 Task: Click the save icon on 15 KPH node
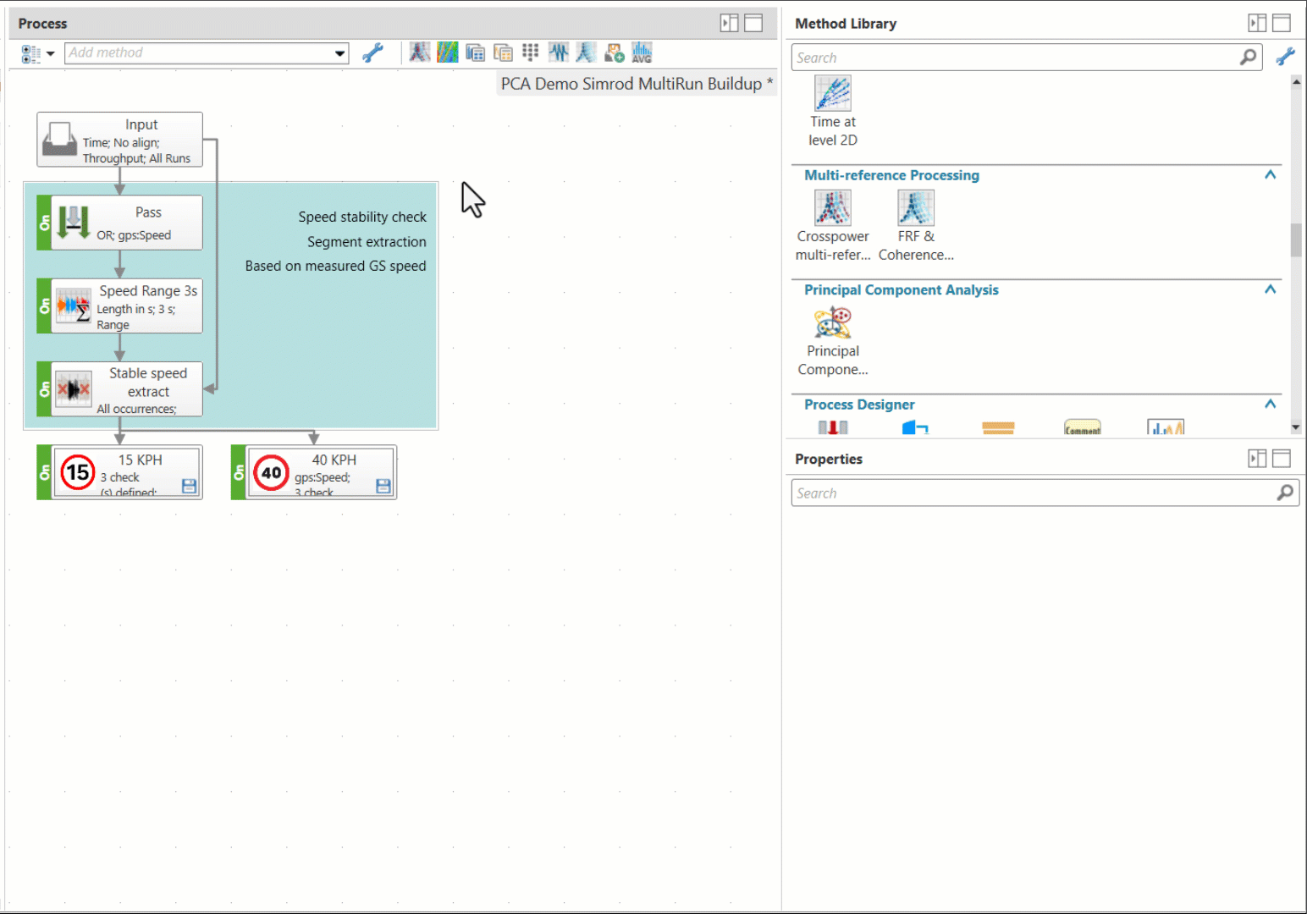pyautogui.click(x=189, y=486)
